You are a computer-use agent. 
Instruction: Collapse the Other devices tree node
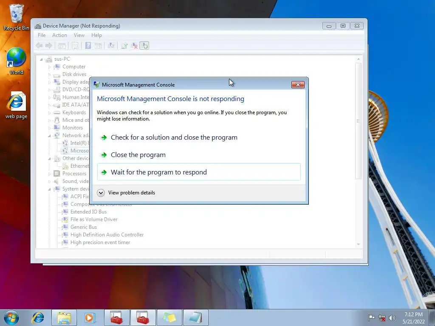tap(49, 159)
